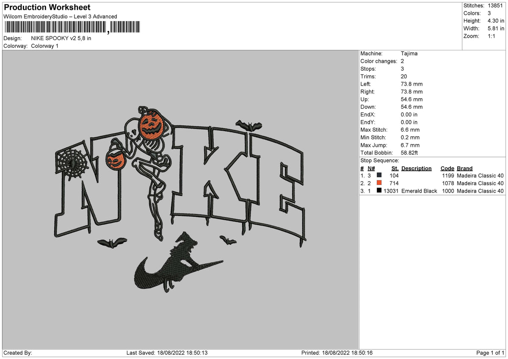Select stitch count "104" in stop row 1
508x359 pixels.
(x=394, y=176)
